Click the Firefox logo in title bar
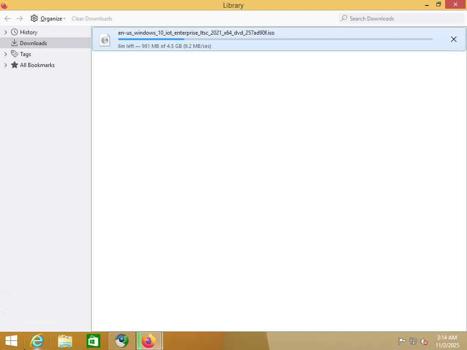Viewport: 467px width, 350px height. (4, 5)
